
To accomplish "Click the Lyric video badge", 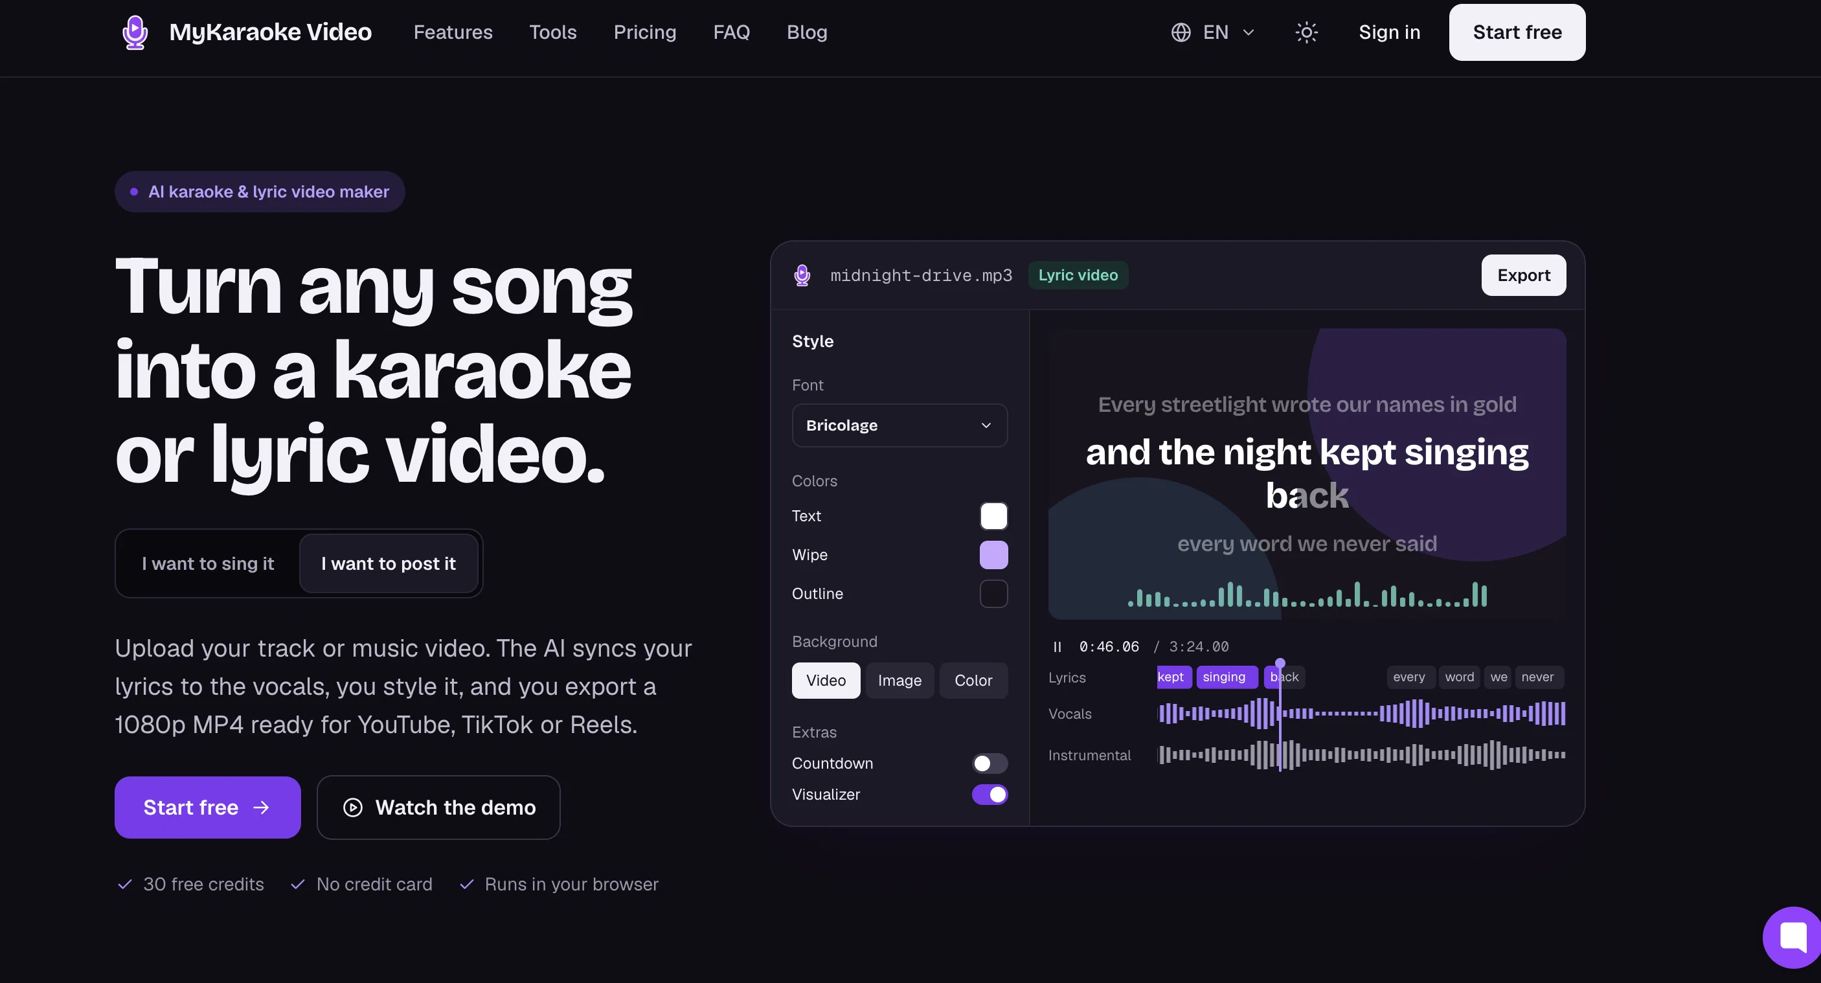I will [x=1078, y=276].
